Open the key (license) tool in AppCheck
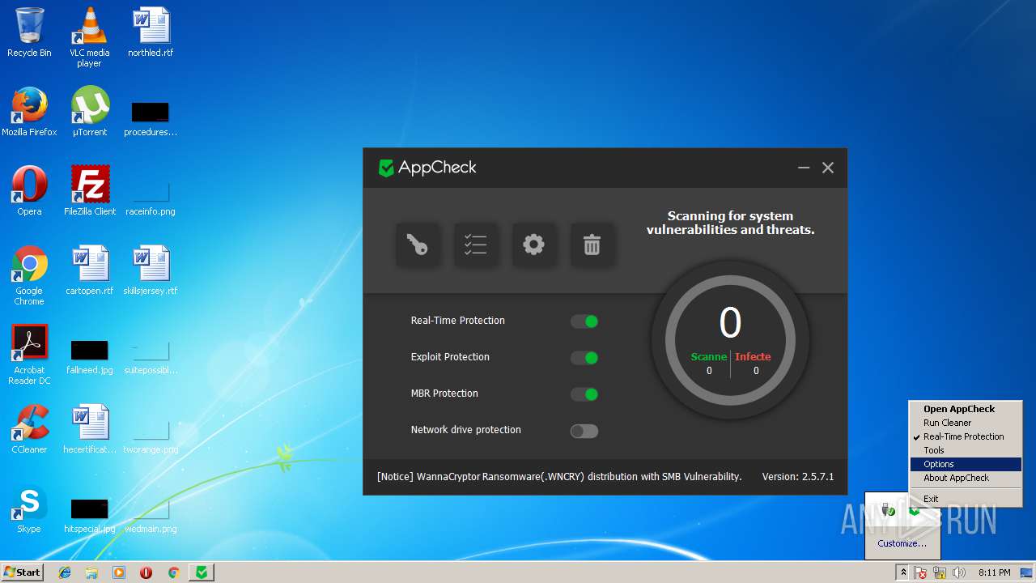 pos(418,245)
